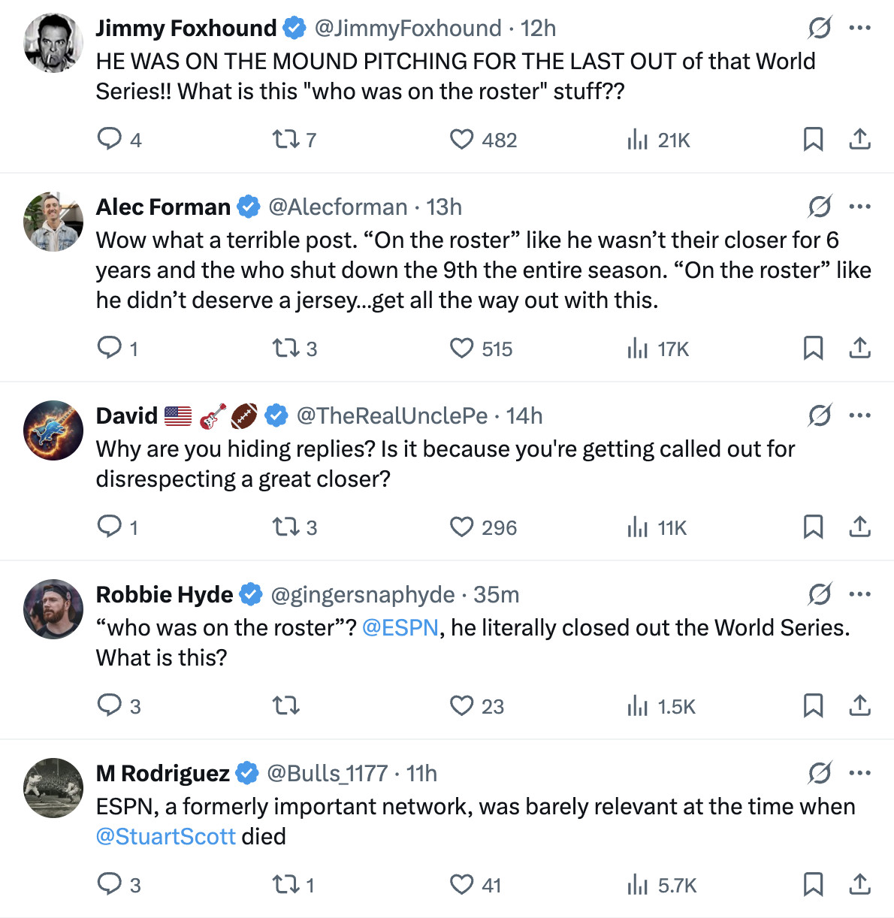Open the reply icon on M Rodriguez's tweet
This screenshot has width=894, height=918.
pyautogui.click(x=110, y=884)
